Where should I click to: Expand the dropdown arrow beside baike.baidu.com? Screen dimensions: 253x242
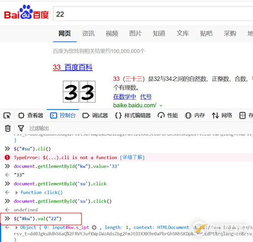[161, 106]
